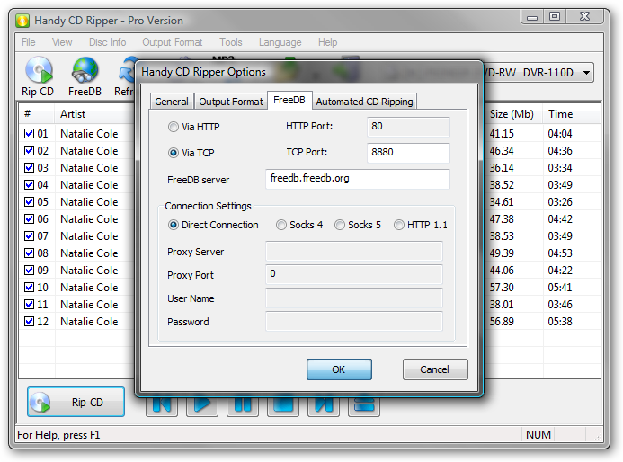The width and height of the screenshot is (623, 462).
Task: Confirm options with the OK button
Action: point(339,369)
